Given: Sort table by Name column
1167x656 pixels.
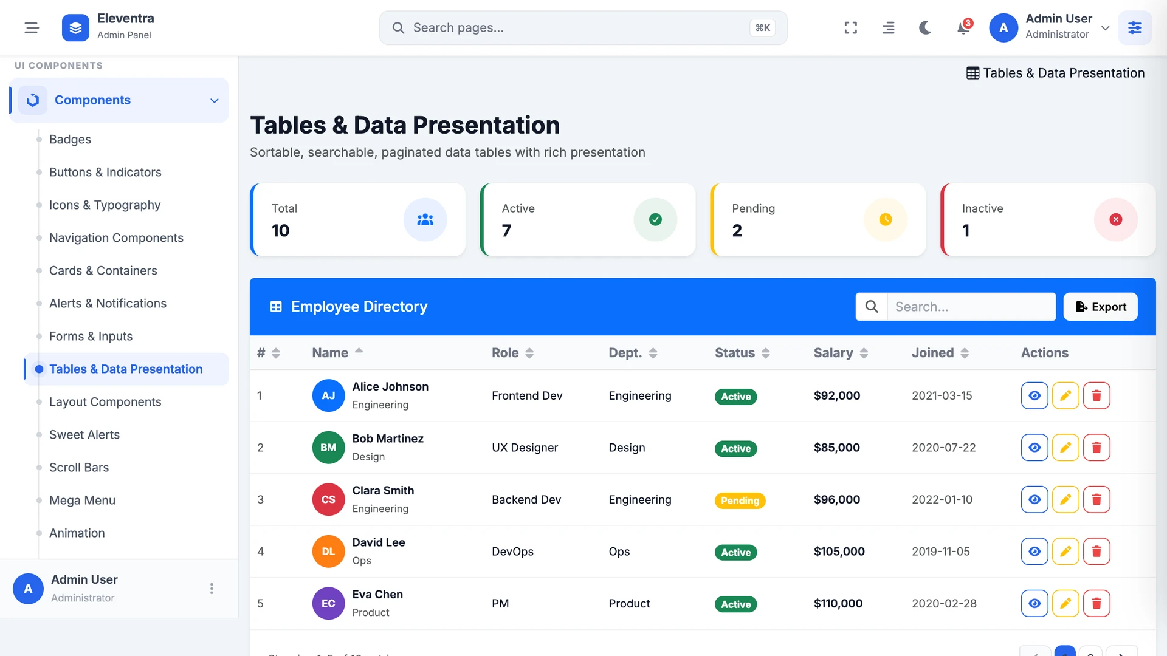Looking at the screenshot, I should tap(337, 352).
